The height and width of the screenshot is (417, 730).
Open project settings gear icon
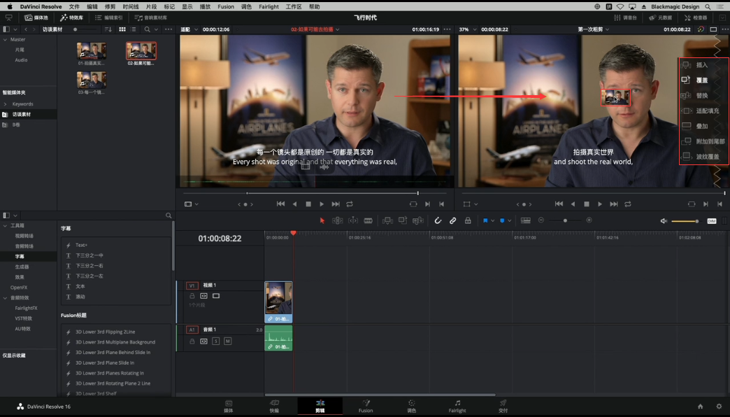(x=719, y=407)
